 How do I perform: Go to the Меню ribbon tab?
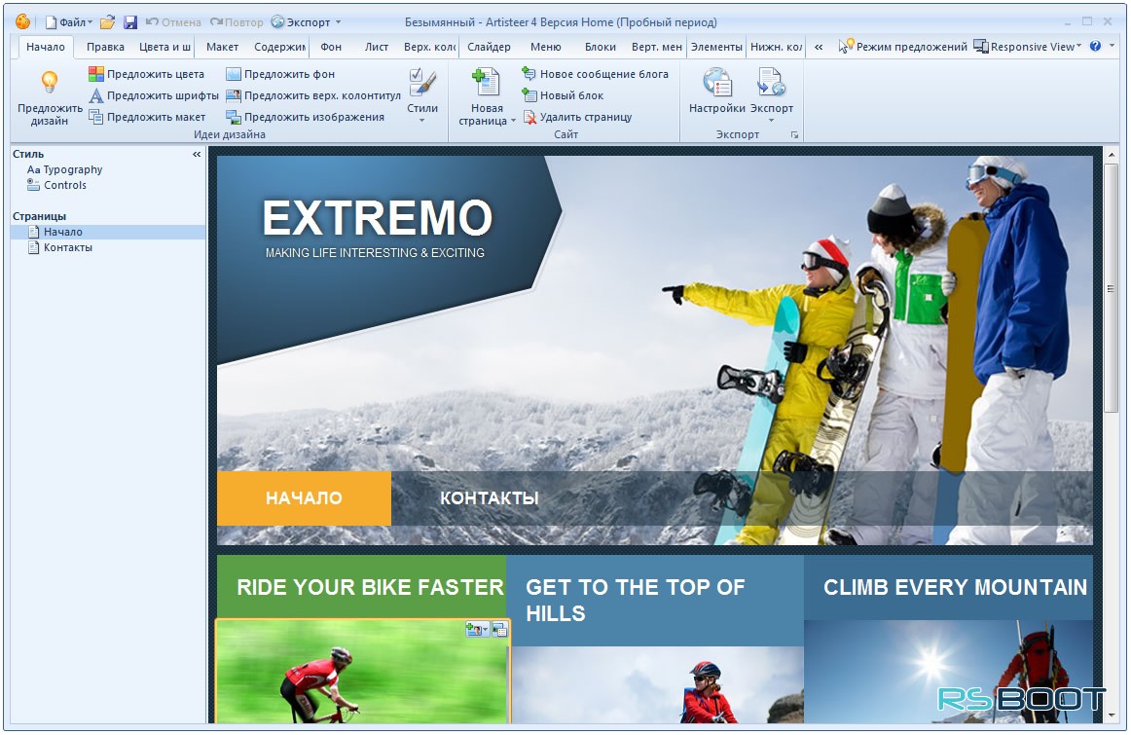[545, 47]
